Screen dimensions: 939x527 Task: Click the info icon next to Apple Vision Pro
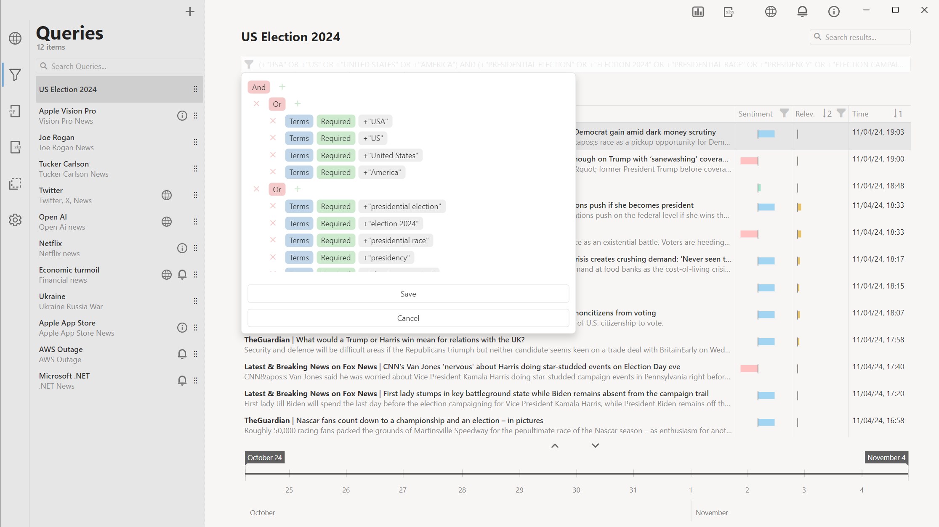coord(182,116)
